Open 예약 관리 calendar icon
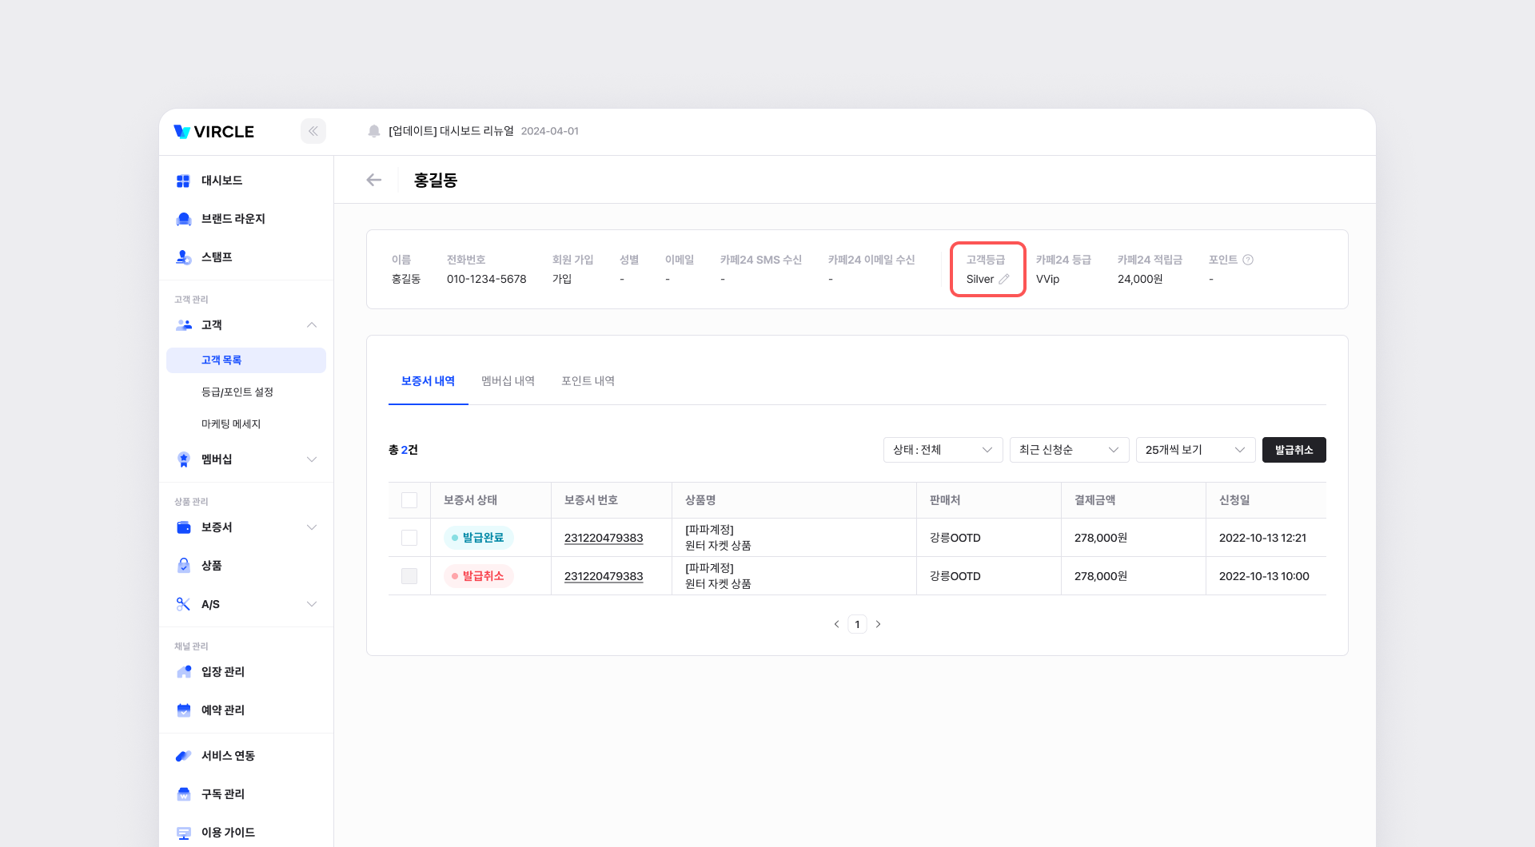 click(184, 710)
